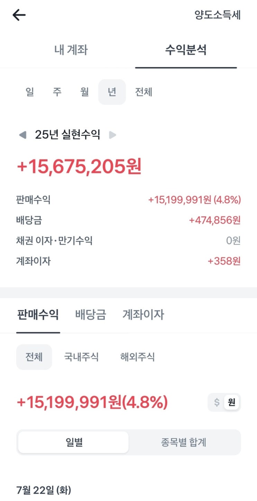Filter by 해외주식

click(x=137, y=357)
